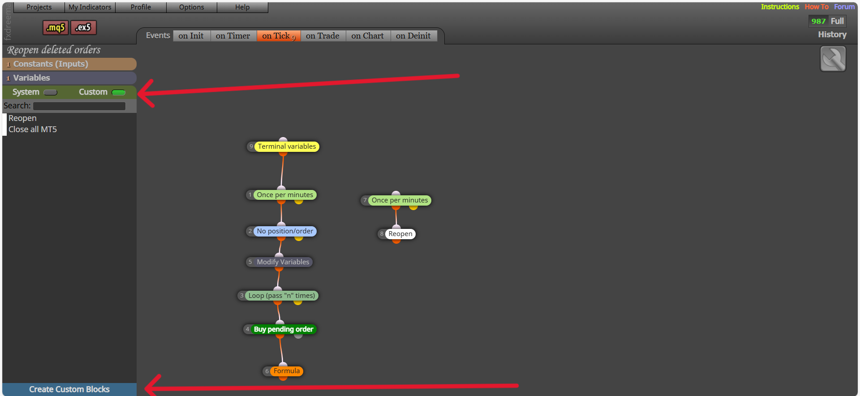Screen dimensions: 860x396
Task: Click orange output connector of Formula block
Action: click(x=283, y=378)
